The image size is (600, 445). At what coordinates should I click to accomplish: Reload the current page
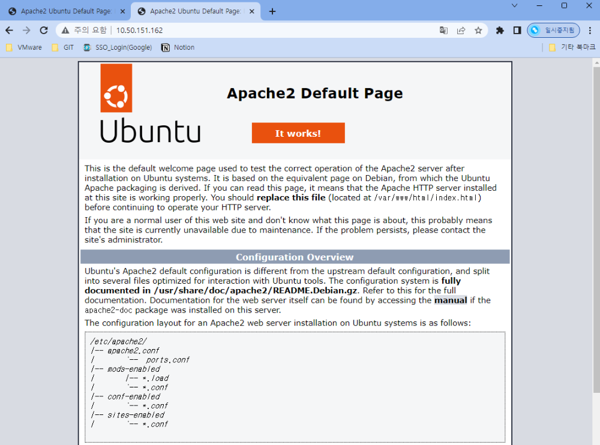[44, 30]
